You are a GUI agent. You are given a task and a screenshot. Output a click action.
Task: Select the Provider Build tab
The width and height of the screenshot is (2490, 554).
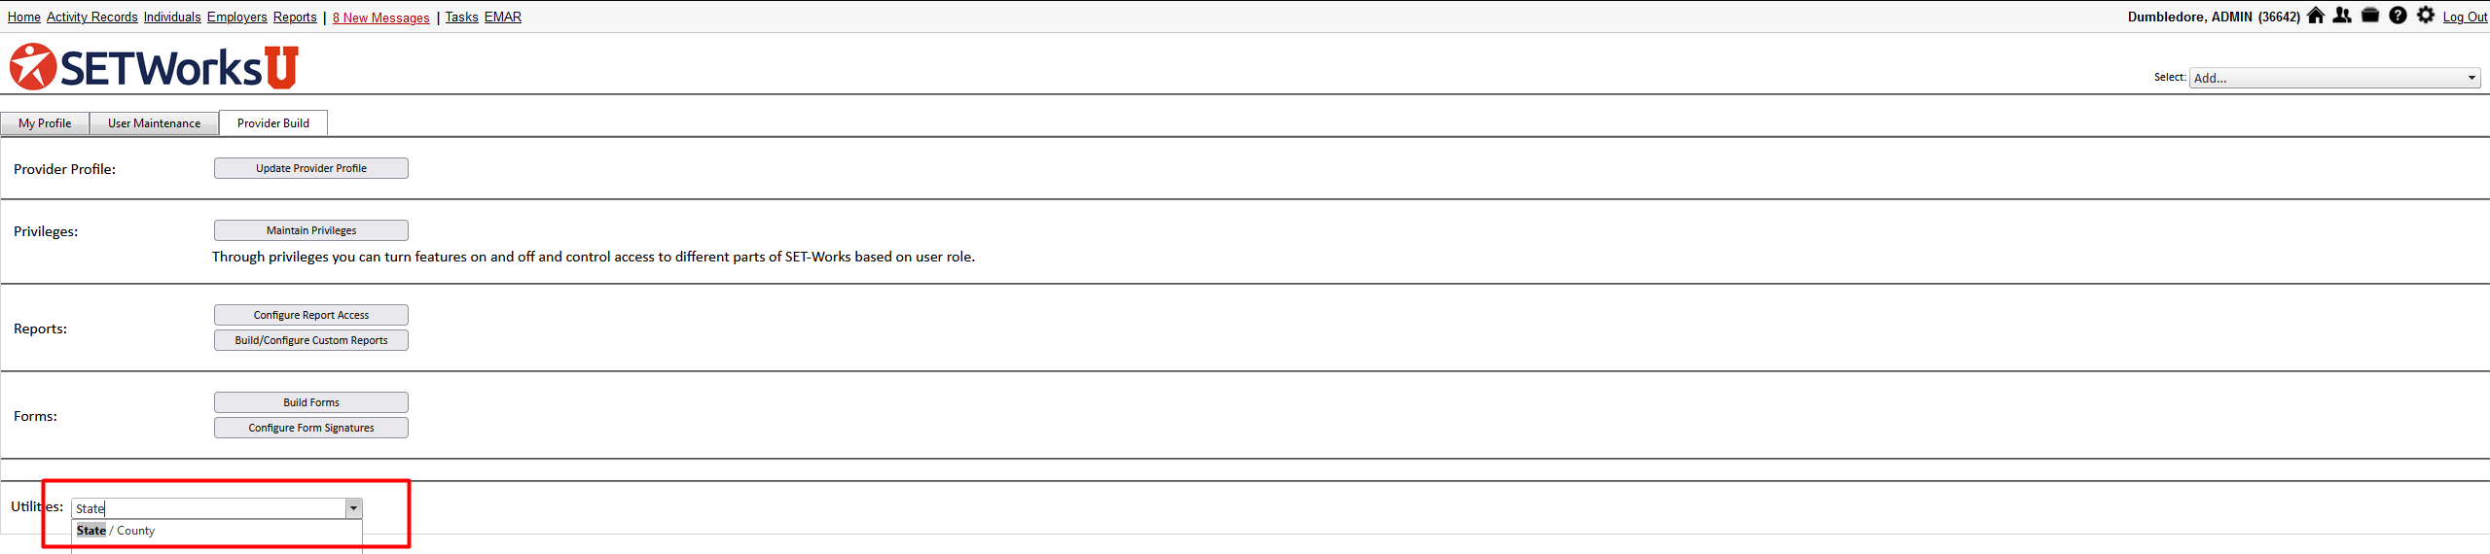point(272,123)
